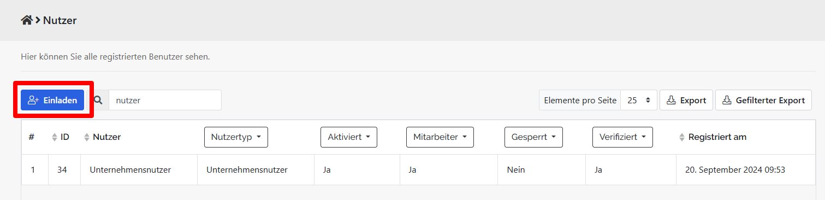Click the Export button

pyautogui.click(x=686, y=100)
